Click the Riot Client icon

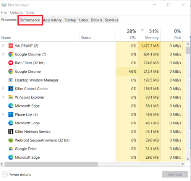pos(11,63)
